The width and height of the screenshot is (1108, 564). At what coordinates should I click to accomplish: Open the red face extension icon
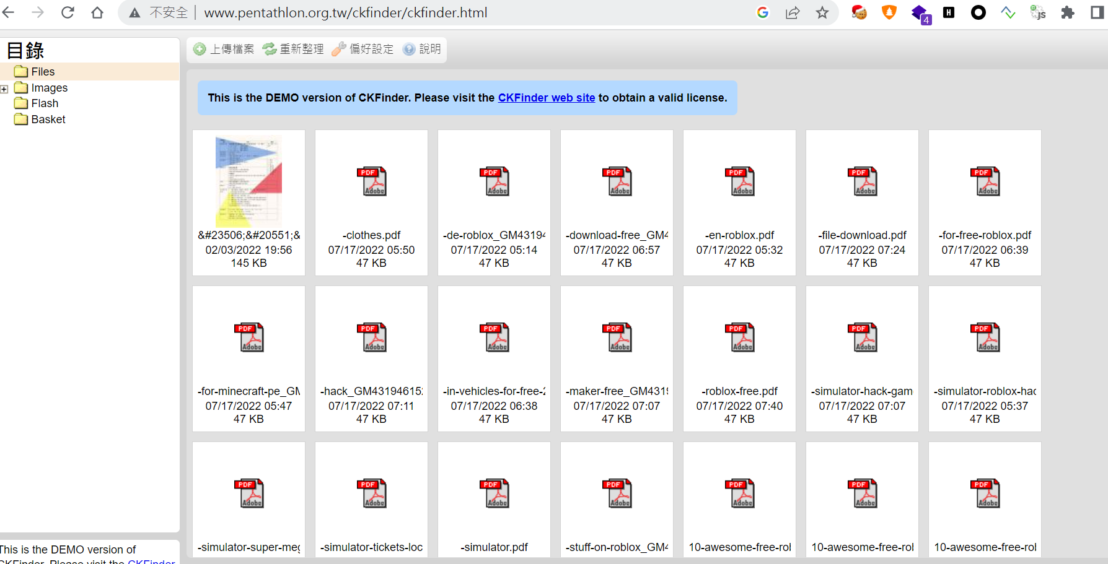(859, 12)
